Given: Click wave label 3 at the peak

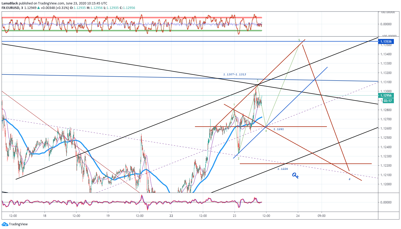Looking at the screenshot, I should [x=257, y=81].
